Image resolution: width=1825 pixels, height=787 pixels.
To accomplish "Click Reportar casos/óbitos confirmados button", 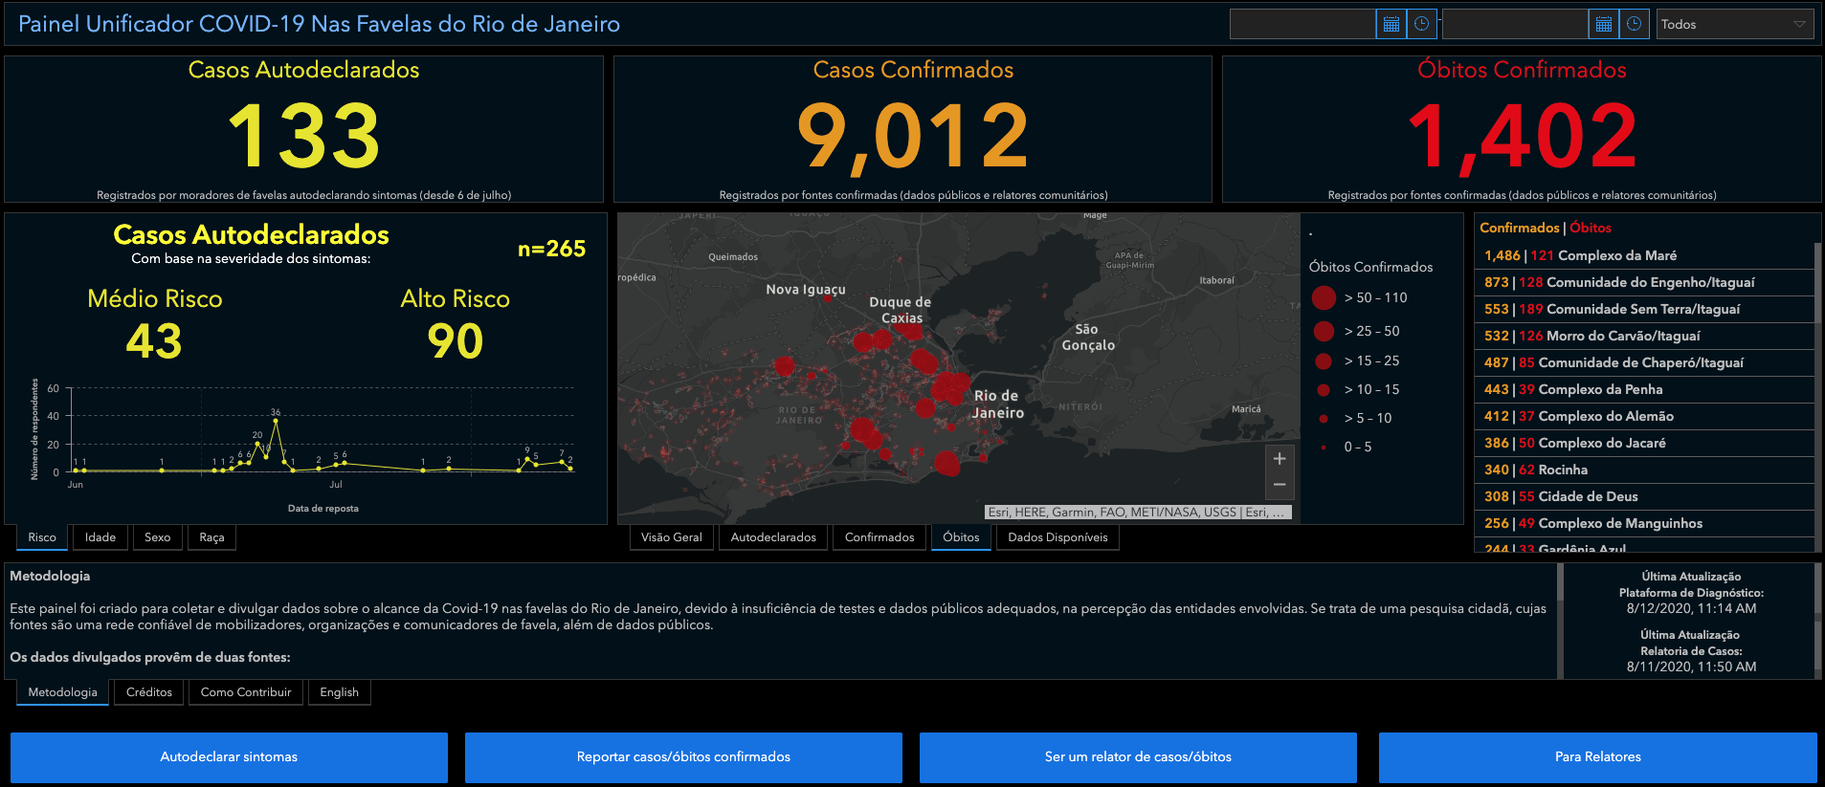I will (x=683, y=756).
